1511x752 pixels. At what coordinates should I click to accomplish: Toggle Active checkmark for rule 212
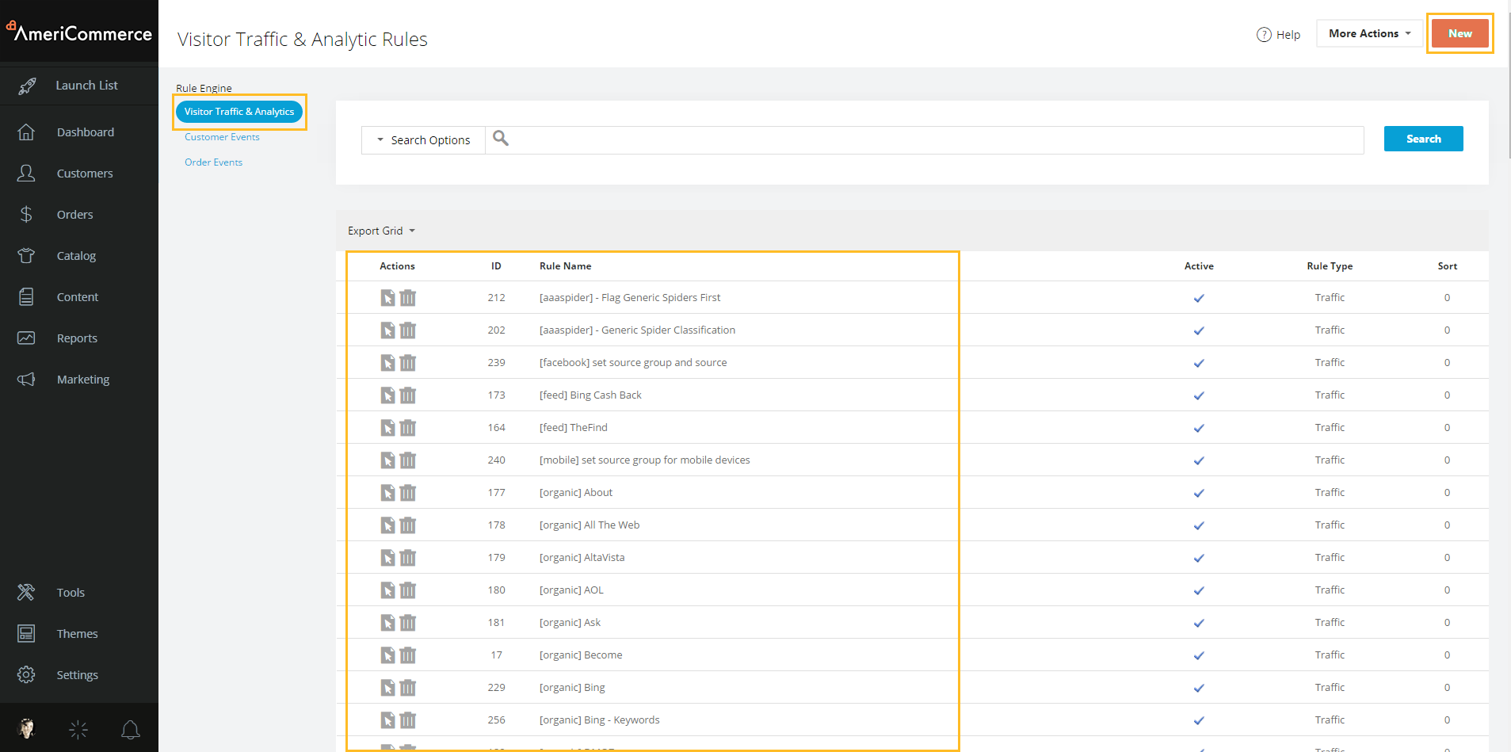click(1199, 298)
